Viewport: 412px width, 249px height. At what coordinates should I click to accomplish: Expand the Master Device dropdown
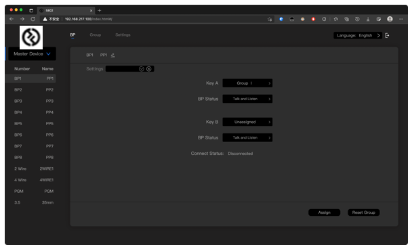(32, 53)
